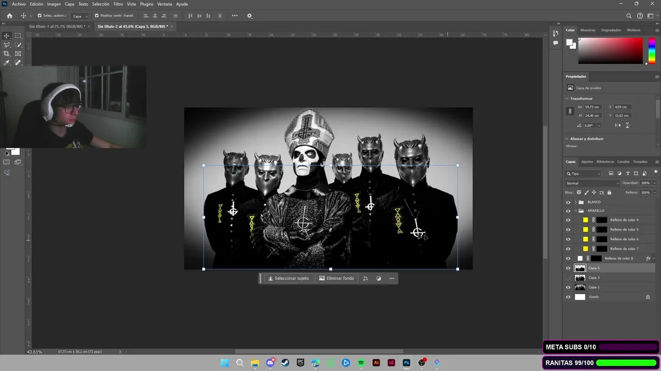Open the Comments panel icon
The height and width of the screenshot is (371, 661).
pyautogui.click(x=556, y=43)
